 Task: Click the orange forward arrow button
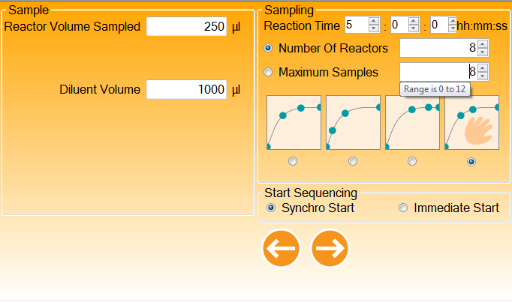(330, 248)
